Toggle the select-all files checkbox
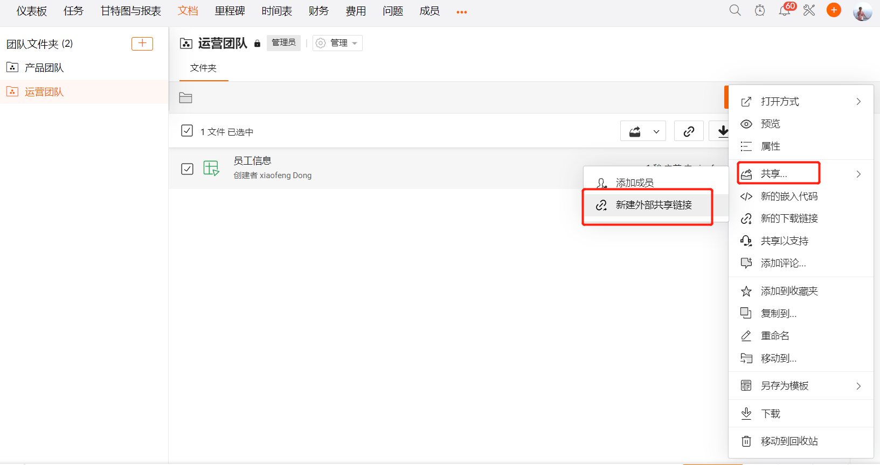Viewport: 880px width, 465px height. 187,131
